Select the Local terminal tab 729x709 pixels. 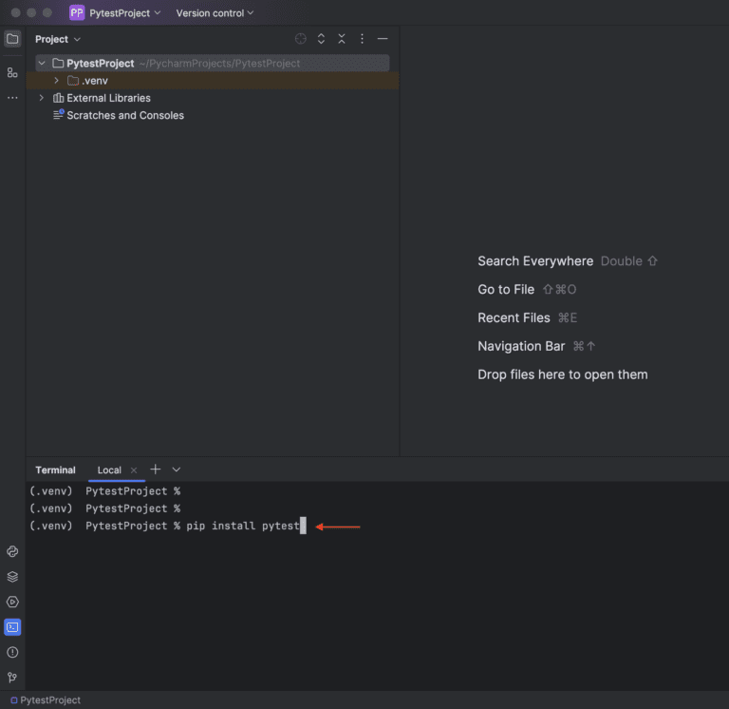(109, 470)
